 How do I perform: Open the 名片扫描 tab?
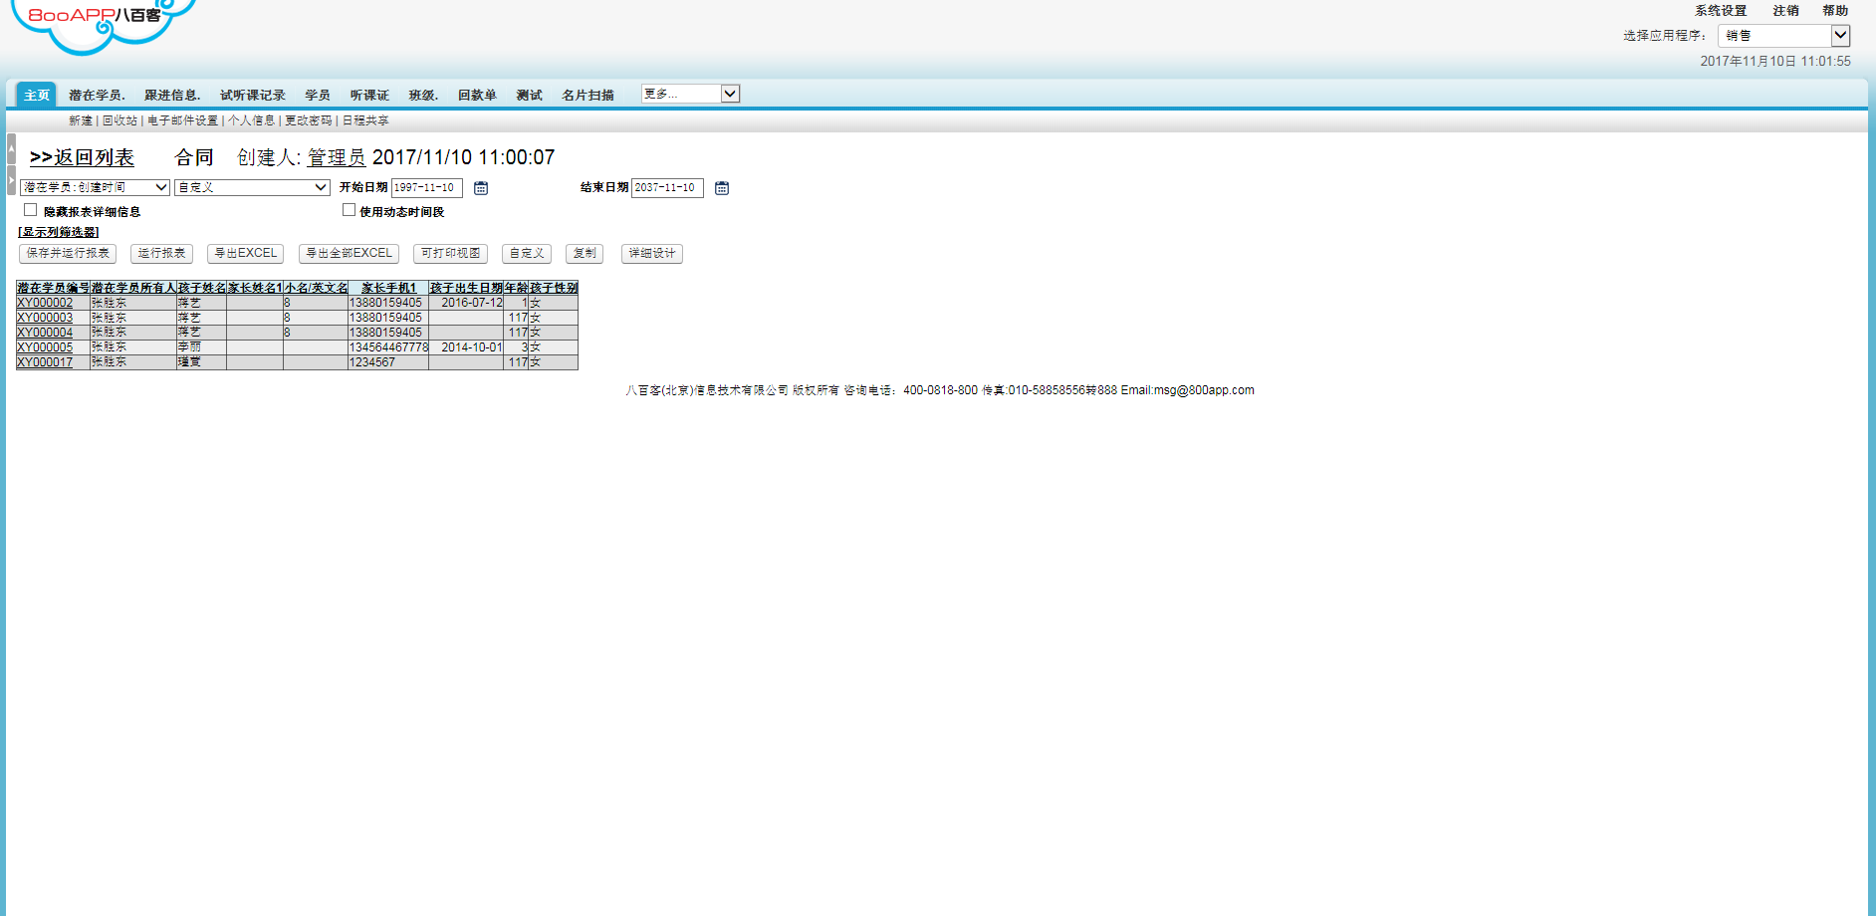pyautogui.click(x=587, y=96)
